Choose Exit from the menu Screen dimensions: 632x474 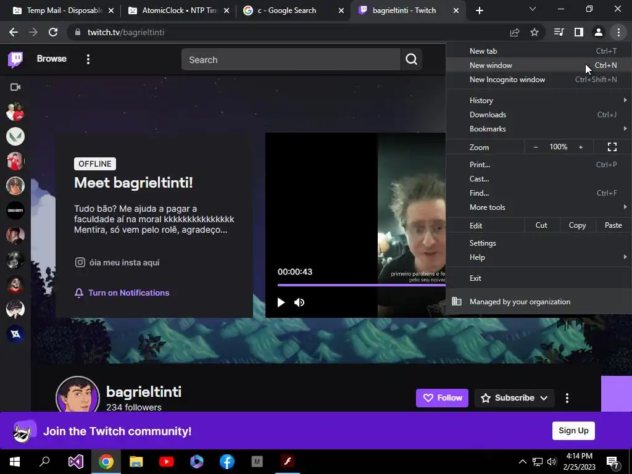pos(539,278)
